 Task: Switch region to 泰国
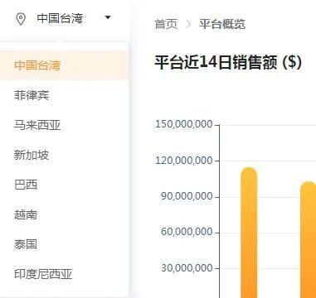click(x=64, y=244)
